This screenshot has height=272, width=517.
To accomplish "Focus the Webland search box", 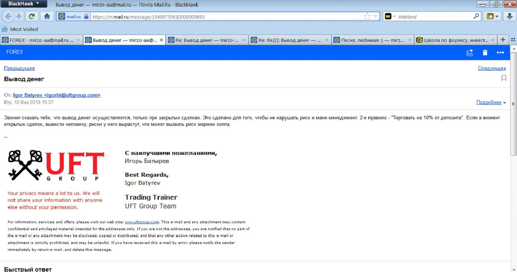I will [435, 17].
